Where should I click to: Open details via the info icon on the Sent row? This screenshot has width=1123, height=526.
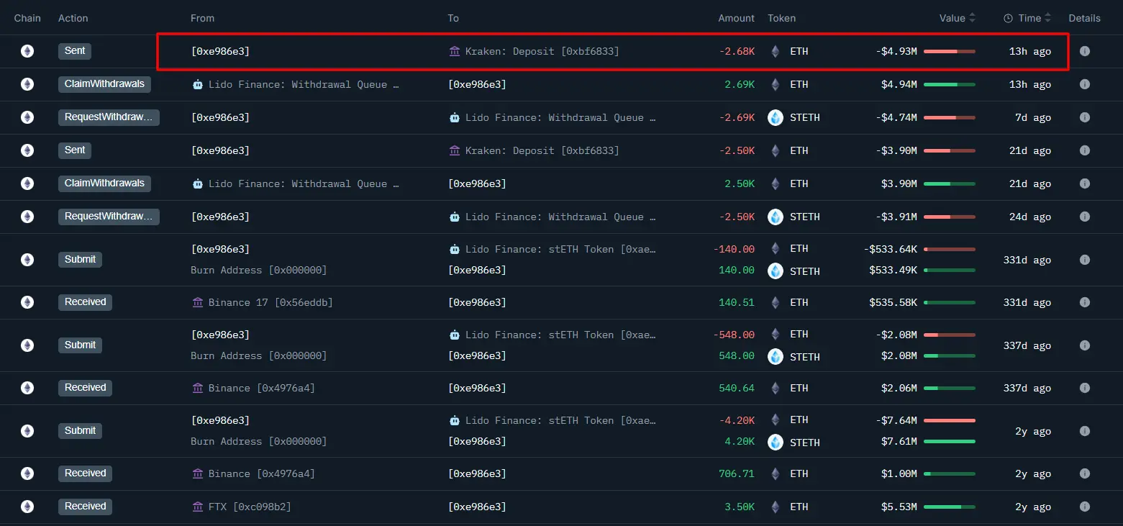point(1084,51)
